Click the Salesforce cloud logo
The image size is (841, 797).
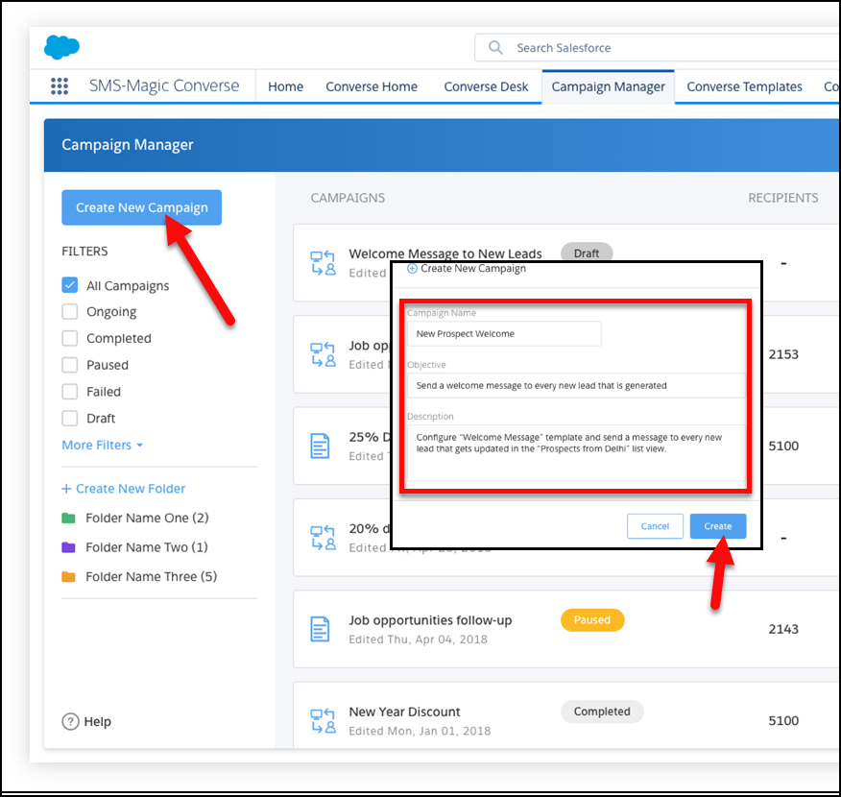pos(61,47)
